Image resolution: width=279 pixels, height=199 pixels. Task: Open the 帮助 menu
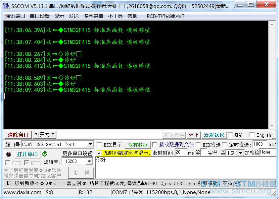[x=132, y=16]
